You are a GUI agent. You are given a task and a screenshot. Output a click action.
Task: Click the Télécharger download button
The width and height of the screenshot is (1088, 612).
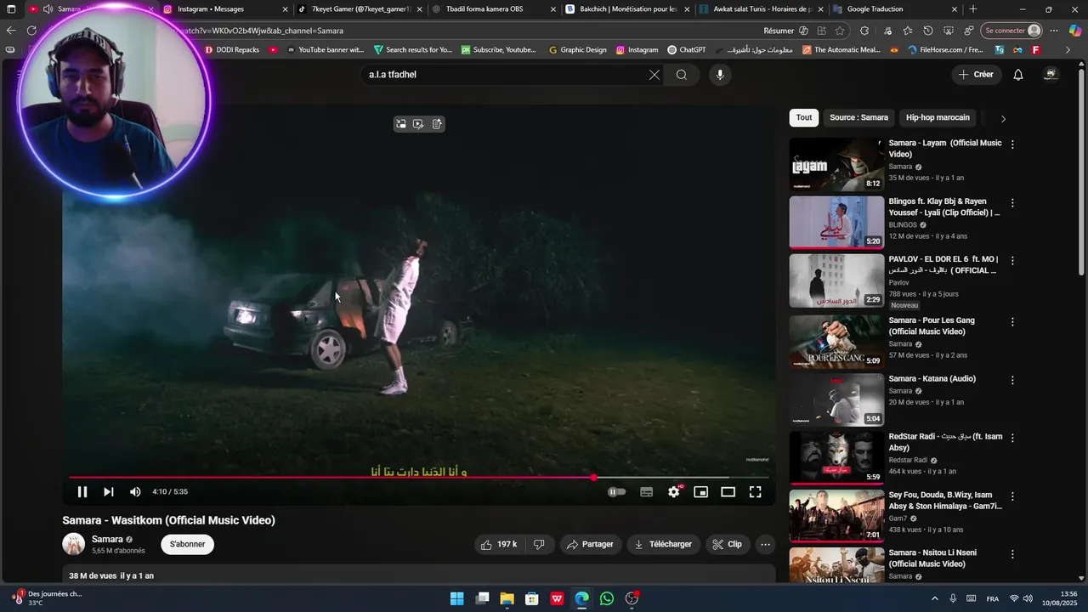[664, 545]
